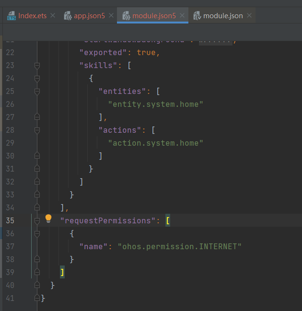The height and width of the screenshot is (311, 302).
Task: Click the "skills" key text
Action: pyautogui.click(x=98, y=66)
